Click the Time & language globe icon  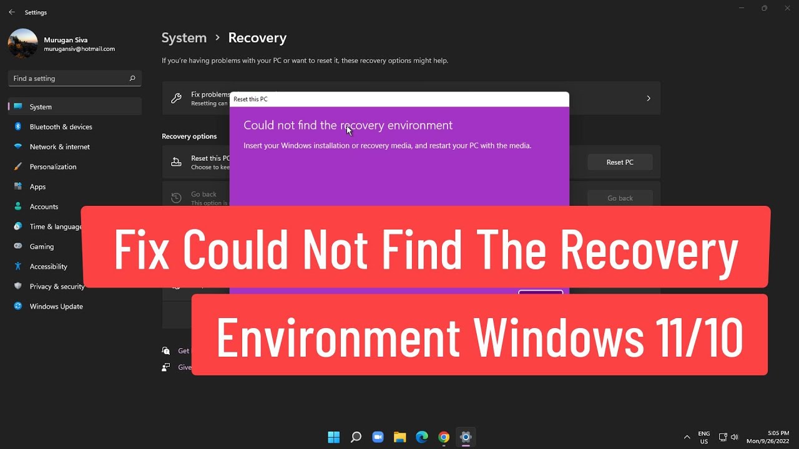17,226
